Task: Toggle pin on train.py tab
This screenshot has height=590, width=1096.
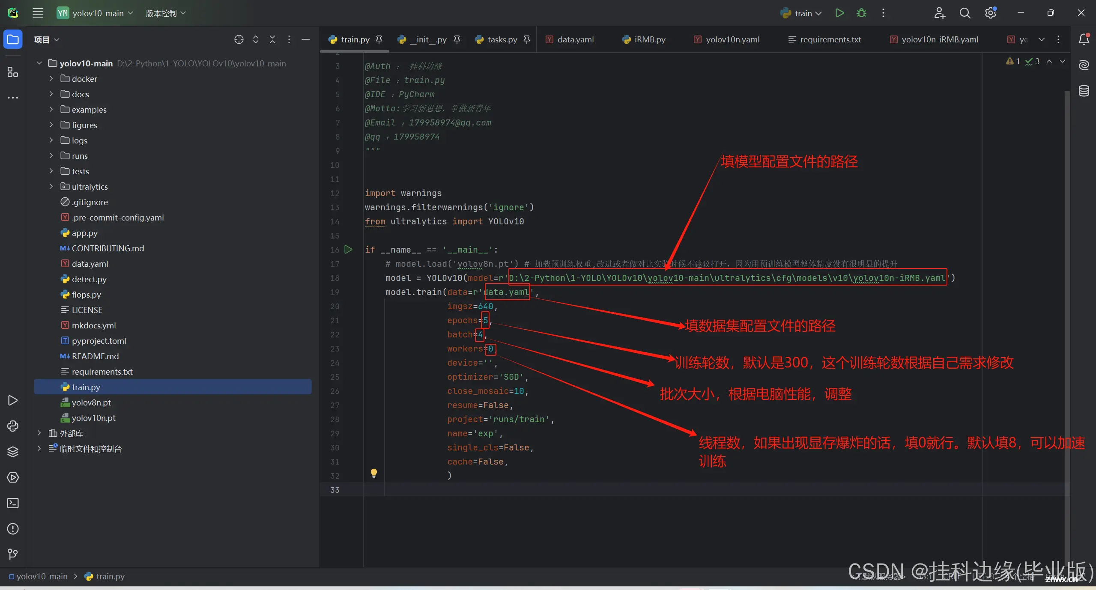Action: [379, 39]
